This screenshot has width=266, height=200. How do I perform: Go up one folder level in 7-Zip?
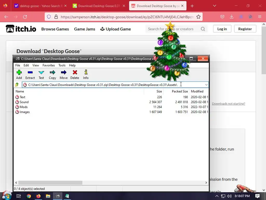[17, 85]
